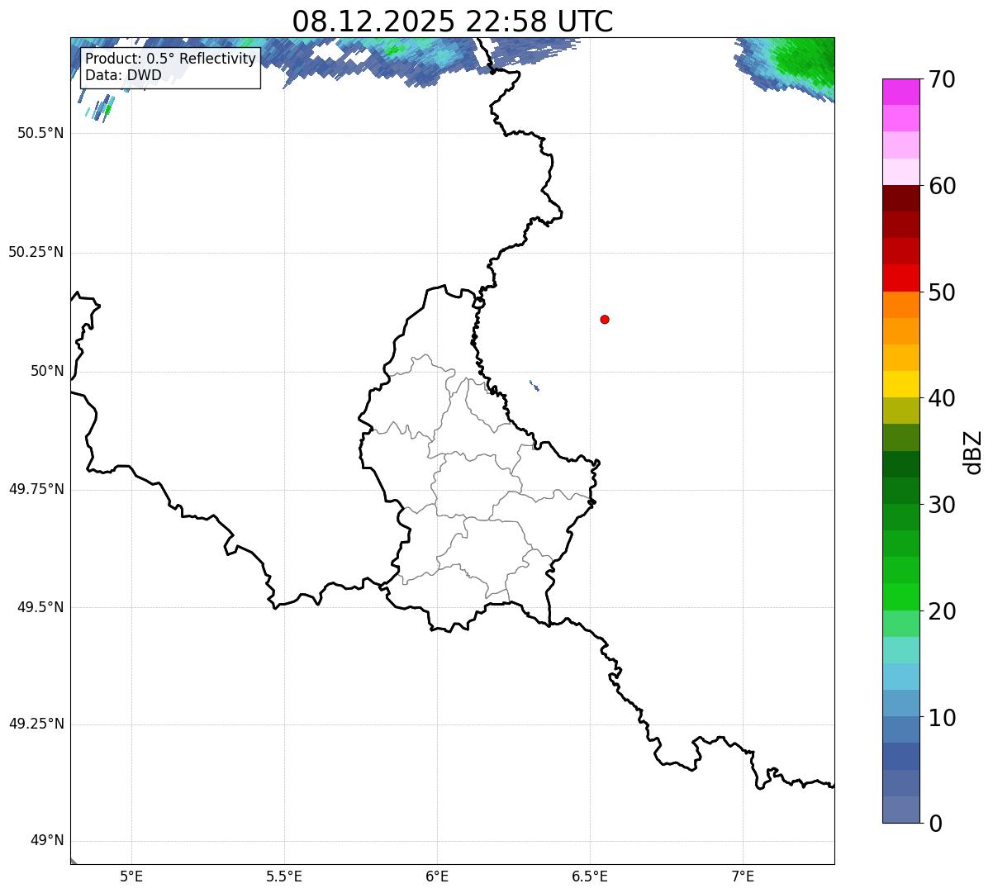Click the small blue echo near 6.3°E 50°N
The image size is (993, 893).
pos(535,386)
